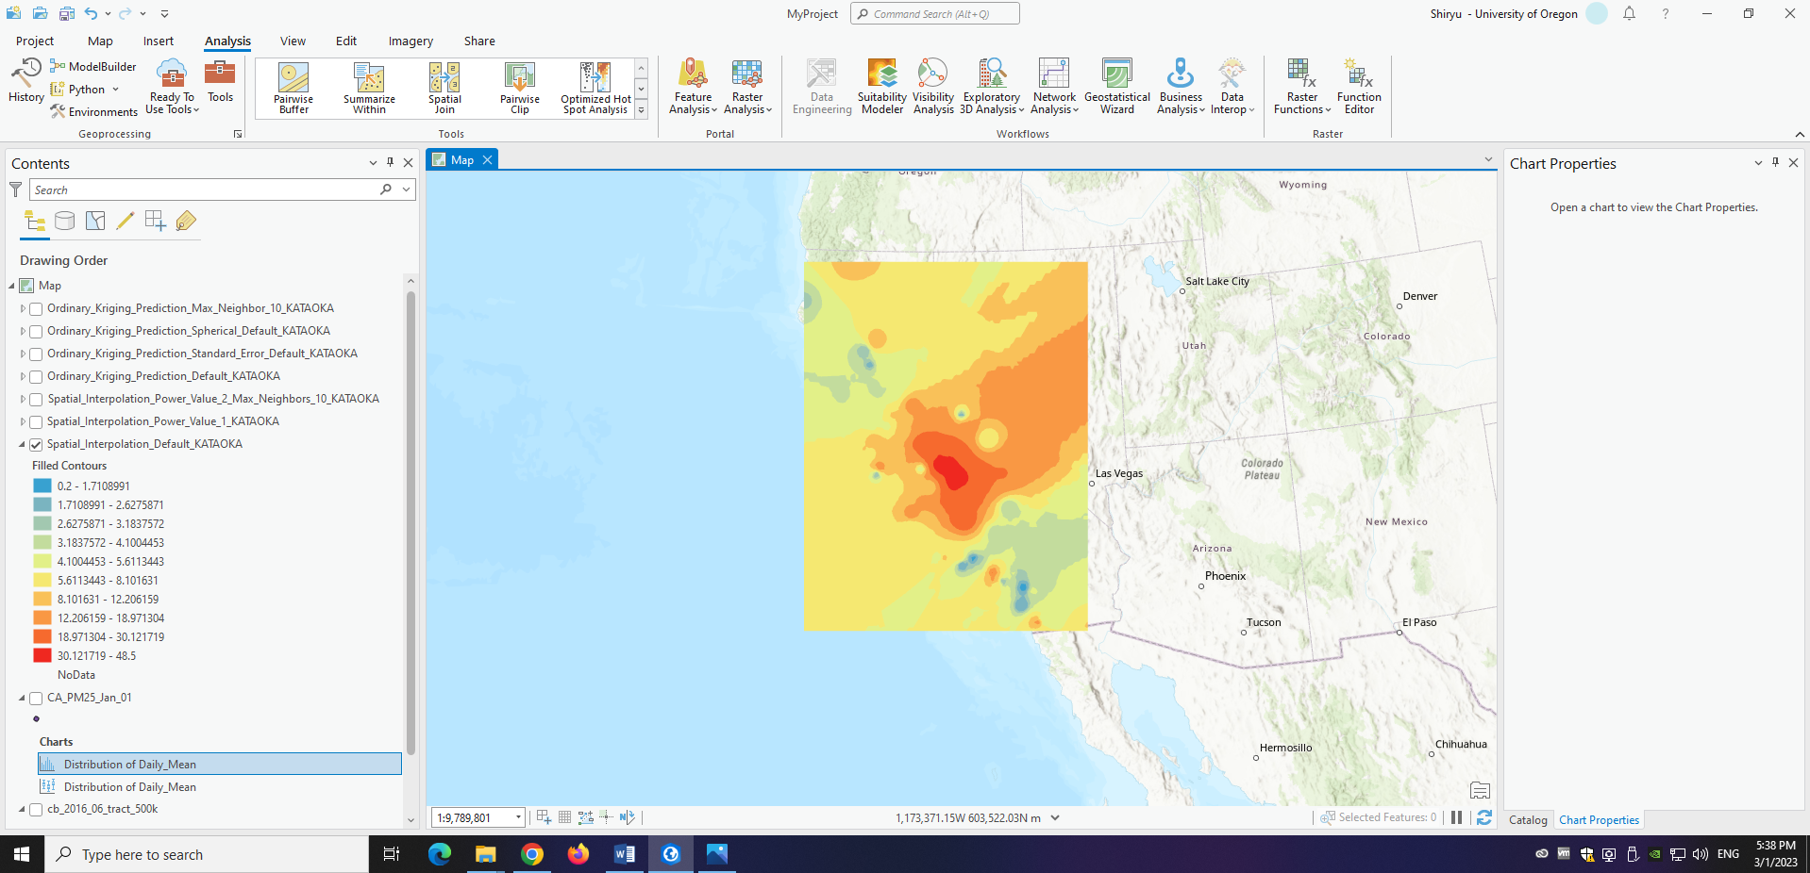Open the Data Engineering workflow
Screen dimensions: 1810x873
820,87
